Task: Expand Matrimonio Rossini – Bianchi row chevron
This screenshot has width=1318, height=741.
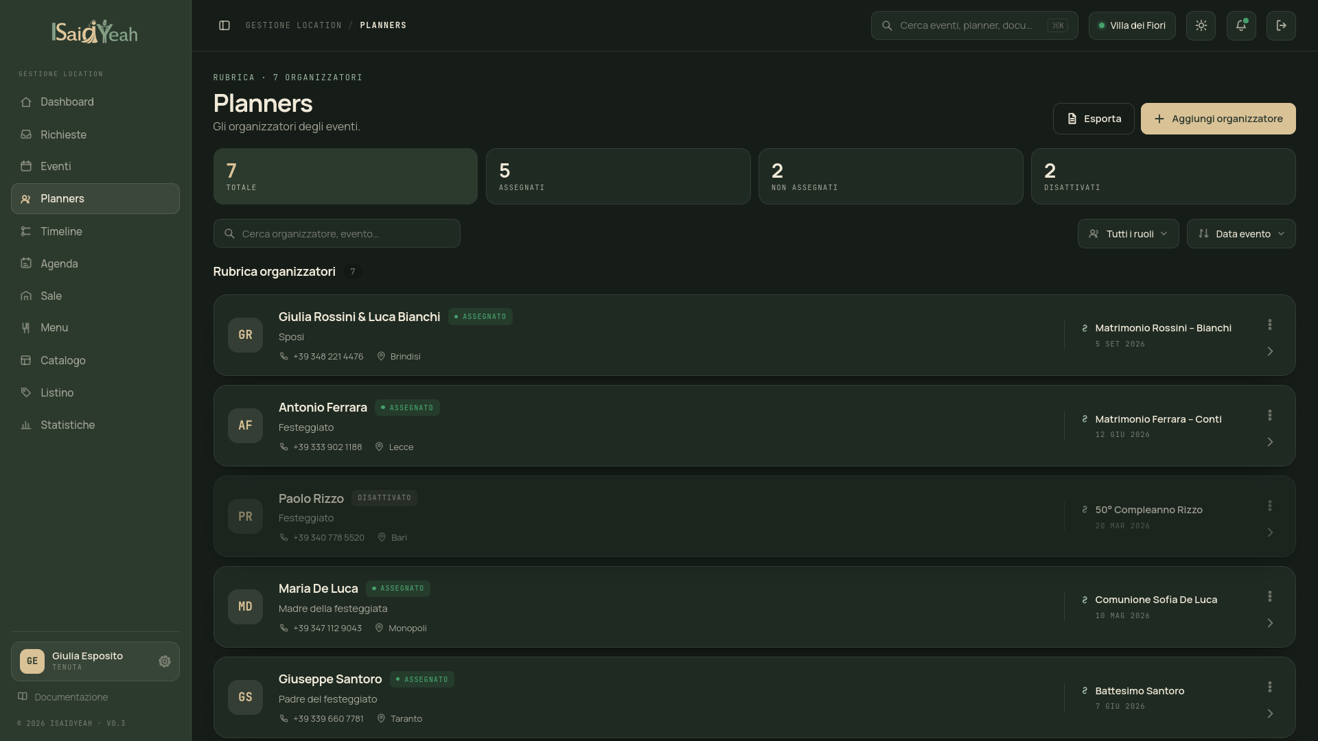Action: (1270, 351)
